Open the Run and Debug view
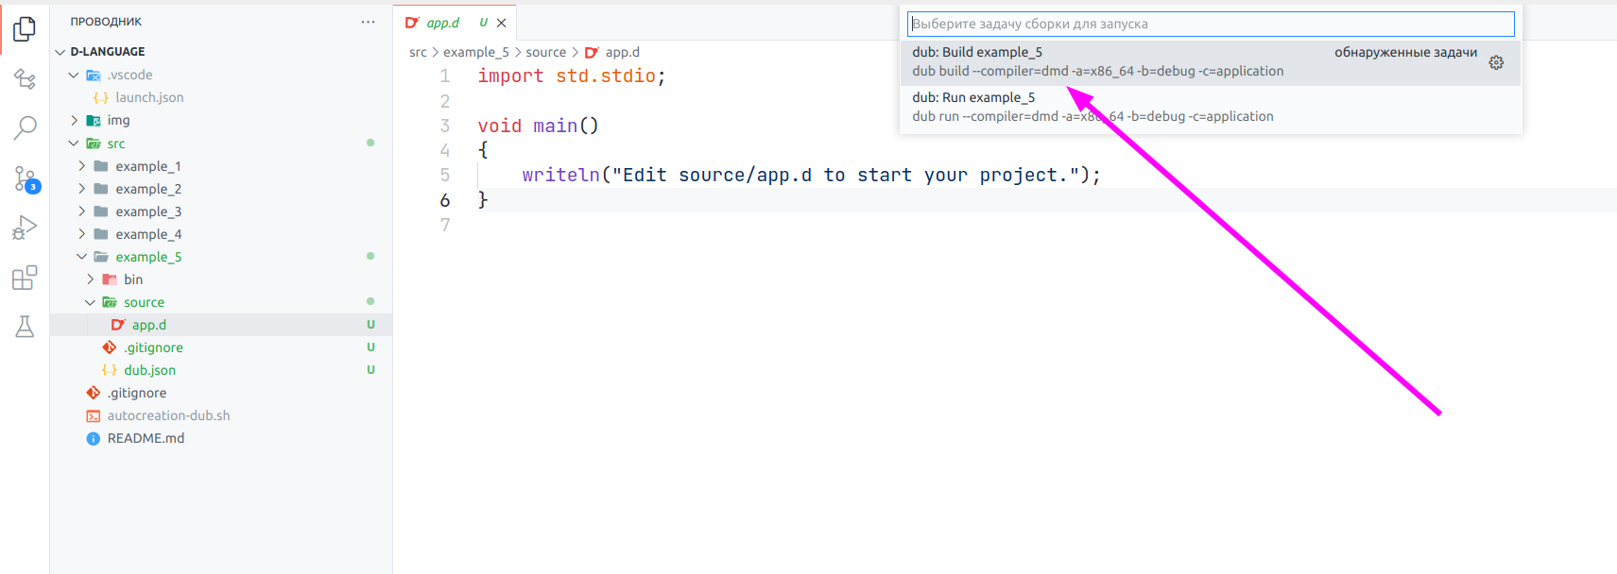 pyautogui.click(x=25, y=228)
